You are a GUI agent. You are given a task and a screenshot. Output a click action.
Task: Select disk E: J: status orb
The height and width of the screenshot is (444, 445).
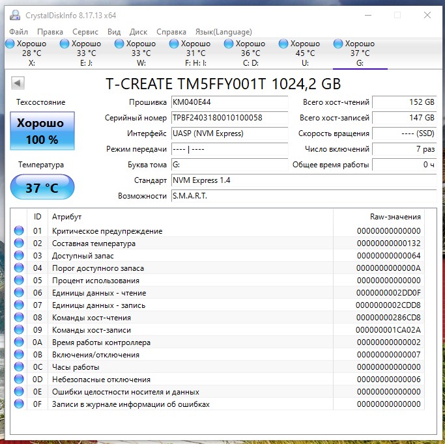65,44
